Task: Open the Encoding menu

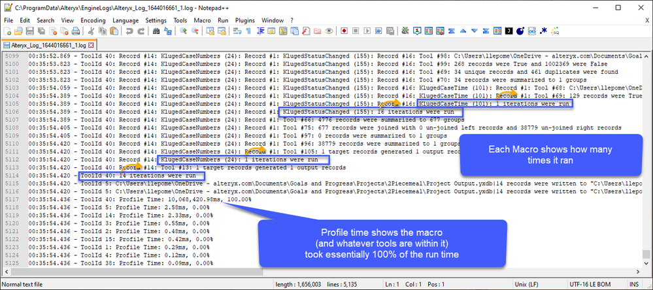Action: [93, 20]
